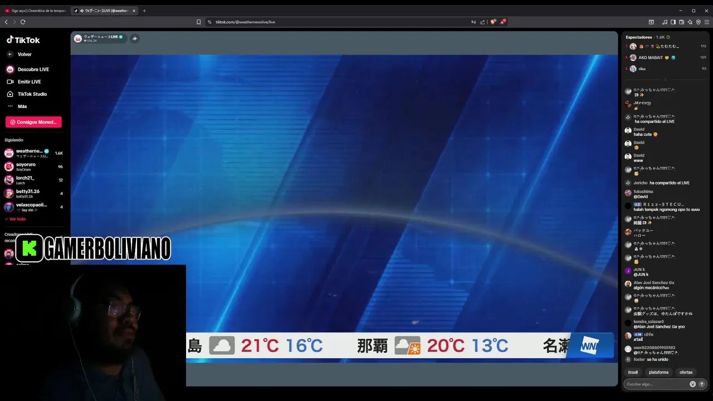Screen dimensions: 713x401
Task: Open Descubre LIVE in sidebar
Action: [28, 70]
